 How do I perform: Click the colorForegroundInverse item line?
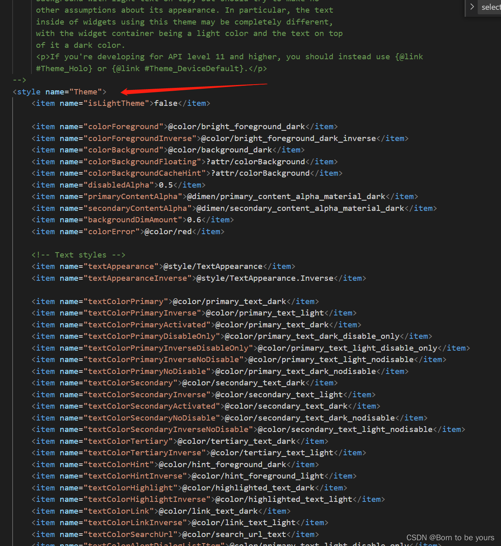coord(220,139)
